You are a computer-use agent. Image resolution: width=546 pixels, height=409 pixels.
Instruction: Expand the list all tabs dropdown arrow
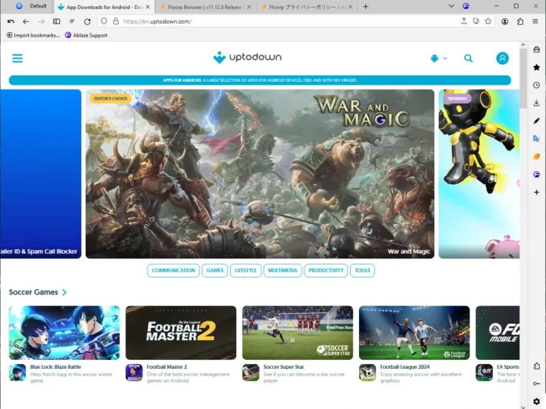(x=451, y=6)
